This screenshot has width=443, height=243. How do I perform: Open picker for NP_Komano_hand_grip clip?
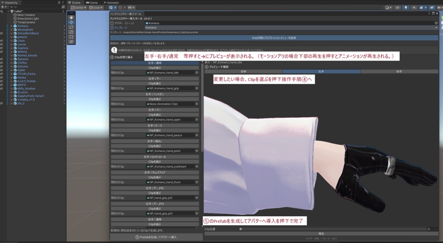point(197,88)
